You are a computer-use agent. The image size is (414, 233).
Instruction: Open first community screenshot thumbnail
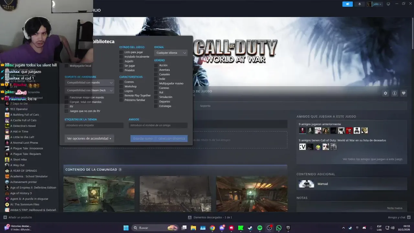(99, 194)
